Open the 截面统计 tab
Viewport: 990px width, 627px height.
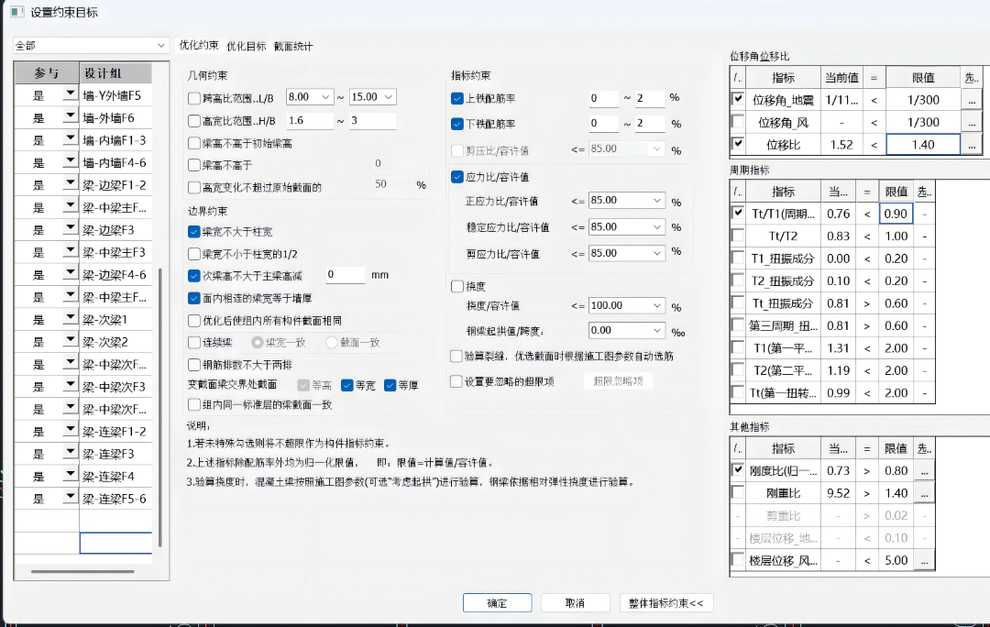click(293, 46)
